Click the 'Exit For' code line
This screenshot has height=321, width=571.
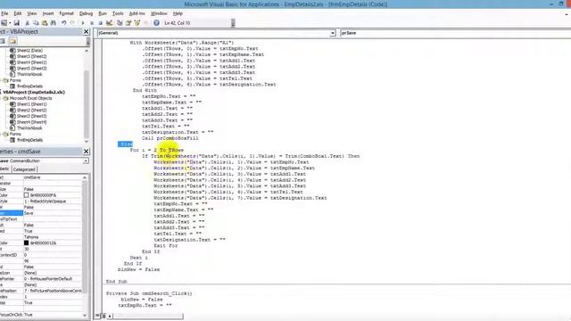[x=166, y=246]
